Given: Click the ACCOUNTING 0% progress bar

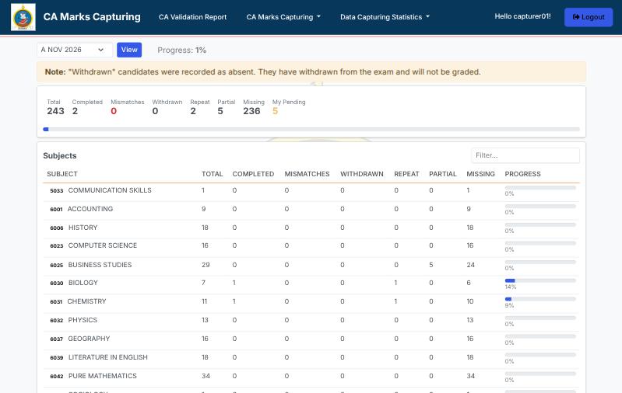Looking at the screenshot, I should [x=540, y=206].
